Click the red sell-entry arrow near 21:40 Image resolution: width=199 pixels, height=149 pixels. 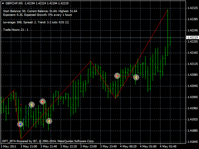(x=43, y=102)
